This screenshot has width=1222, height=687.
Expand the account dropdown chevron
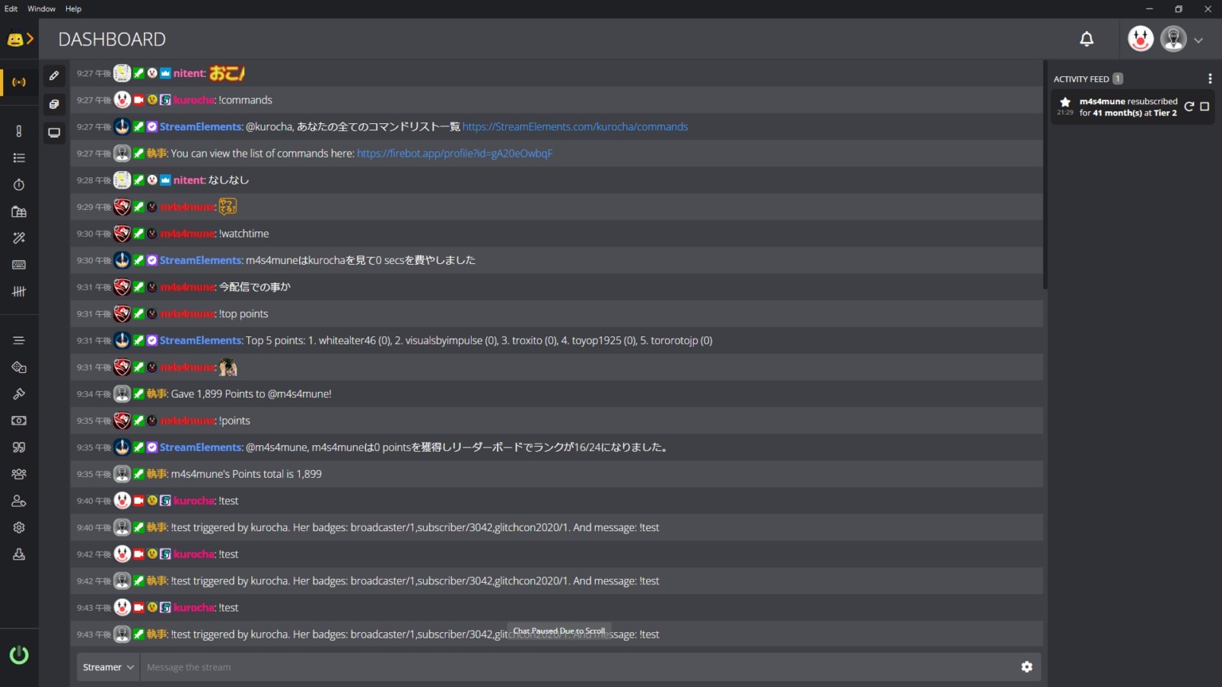[1198, 39]
